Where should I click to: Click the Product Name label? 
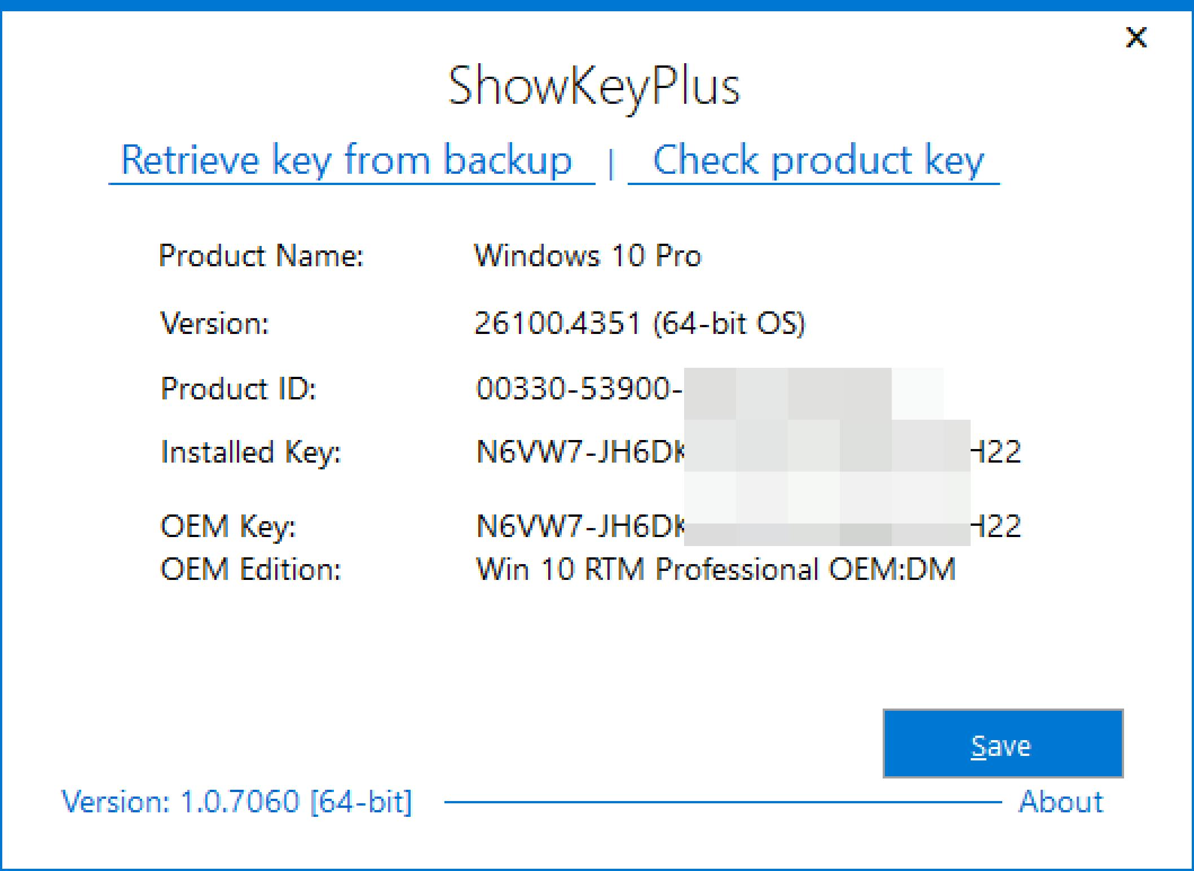(x=261, y=256)
